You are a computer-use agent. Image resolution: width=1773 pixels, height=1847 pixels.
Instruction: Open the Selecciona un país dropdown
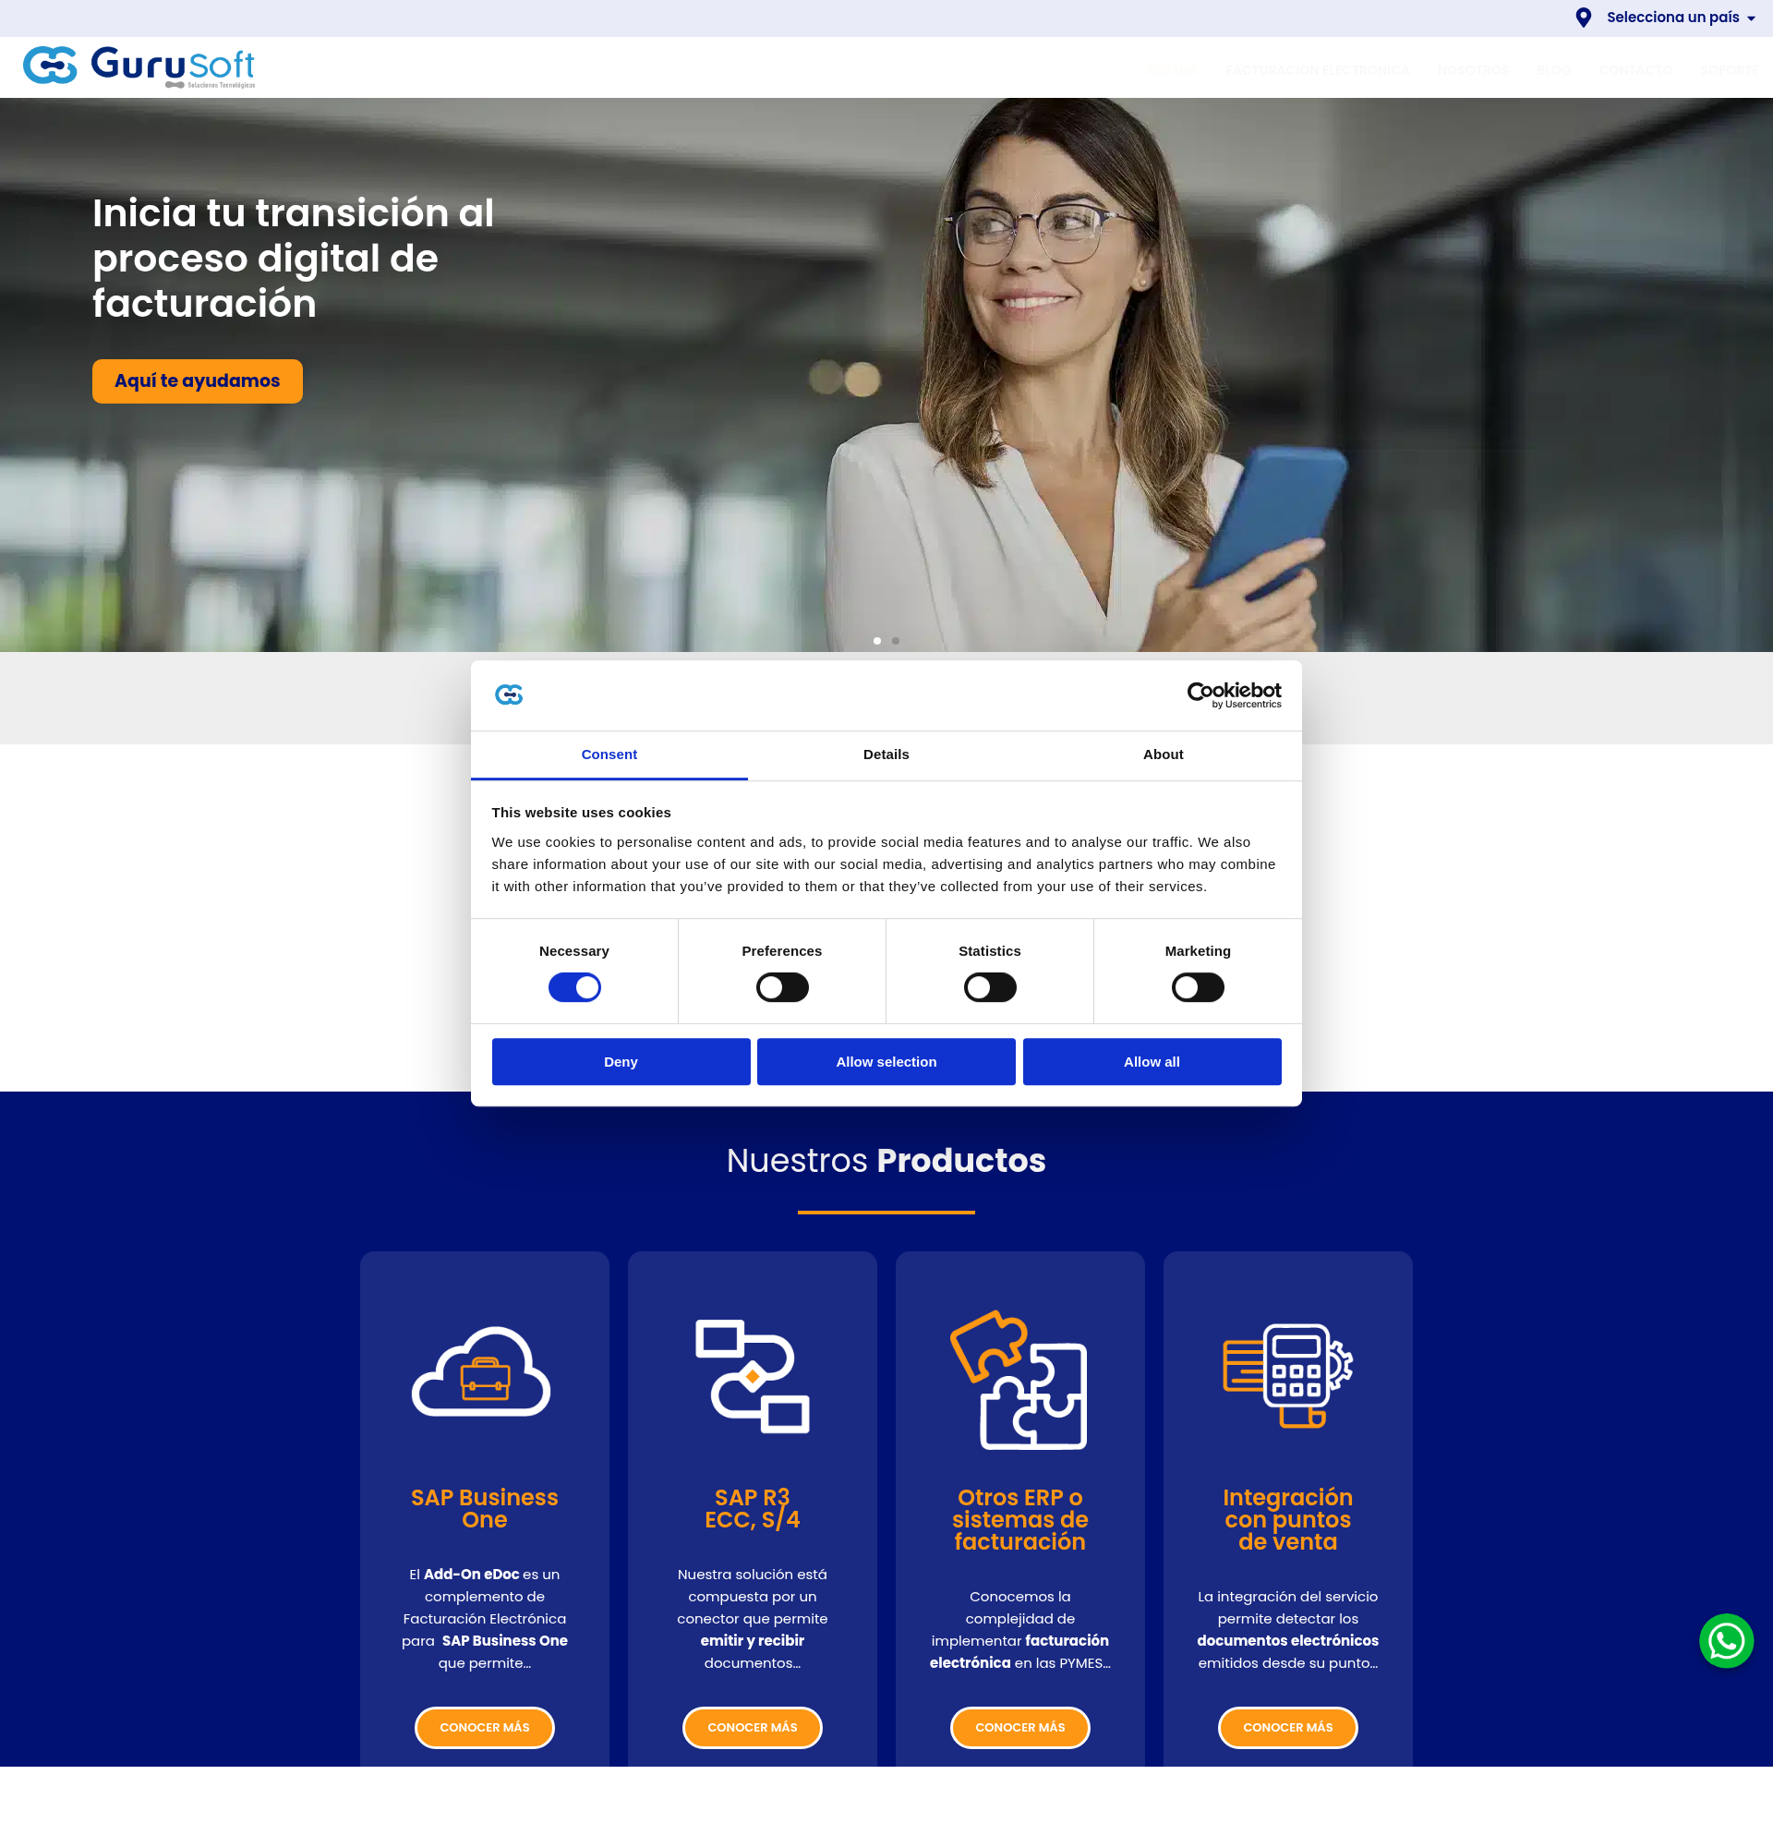pyautogui.click(x=1681, y=18)
